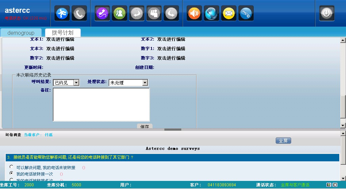Image resolution: width=346 pixels, height=189 pixels.
Task: Open the blue settings gear icon
Action: click(x=246, y=13)
